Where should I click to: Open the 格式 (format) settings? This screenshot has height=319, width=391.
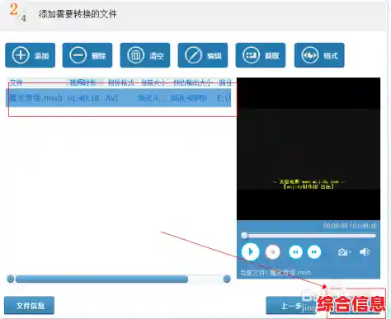tap(319, 55)
